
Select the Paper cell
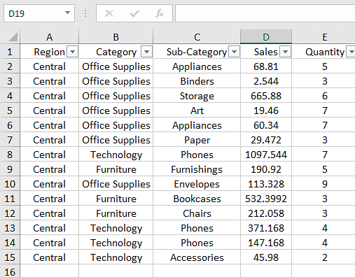coord(197,140)
